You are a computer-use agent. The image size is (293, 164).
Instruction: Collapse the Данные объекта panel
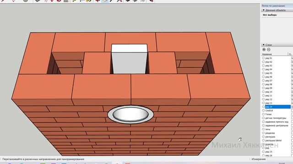point(264,10)
